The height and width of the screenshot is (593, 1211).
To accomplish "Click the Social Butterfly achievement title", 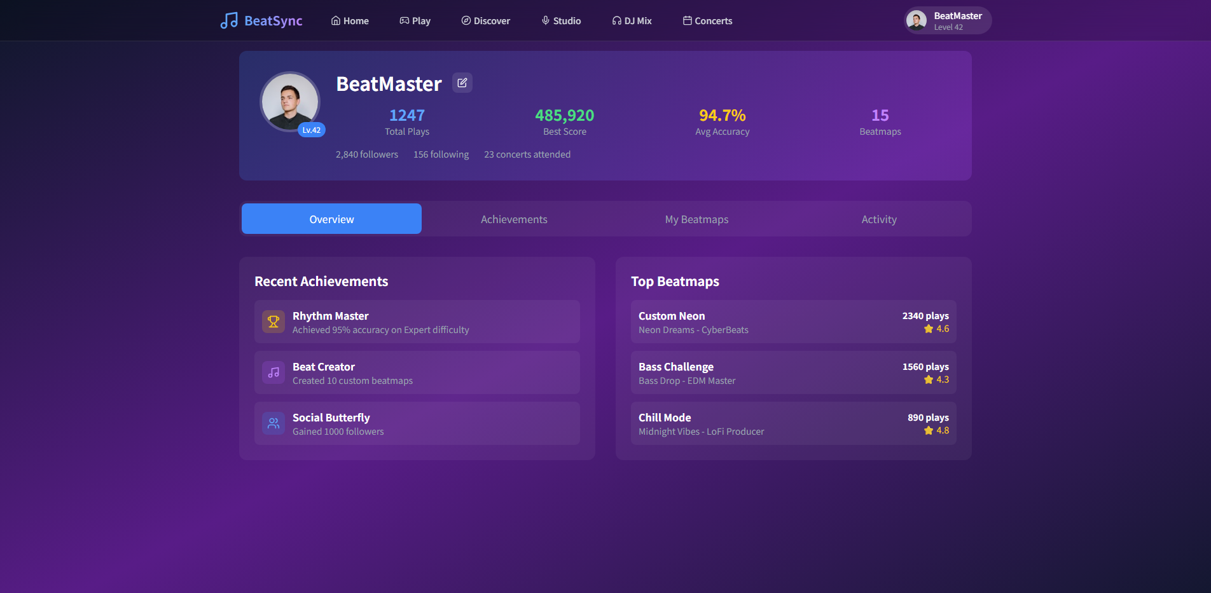I will click(x=331, y=418).
